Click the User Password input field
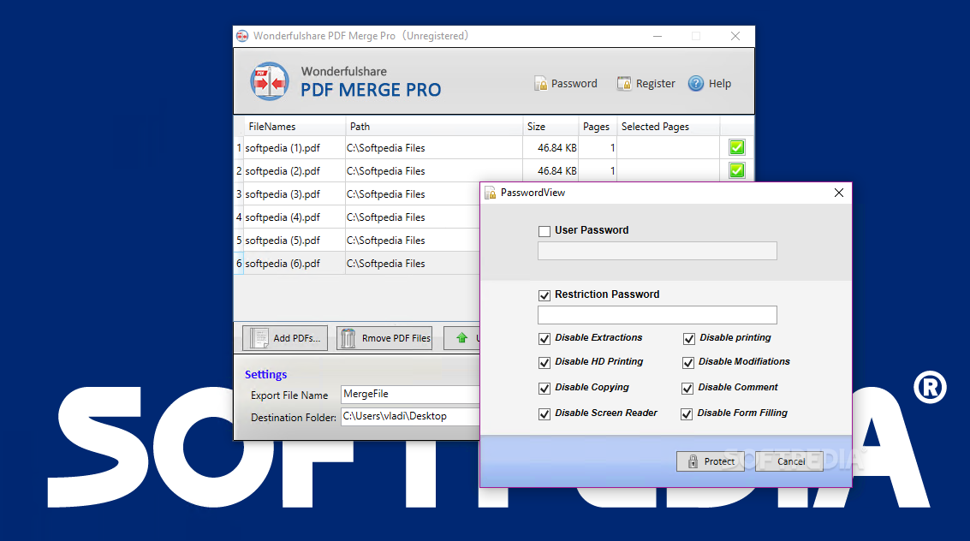Image resolution: width=970 pixels, height=541 pixels. pos(657,251)
